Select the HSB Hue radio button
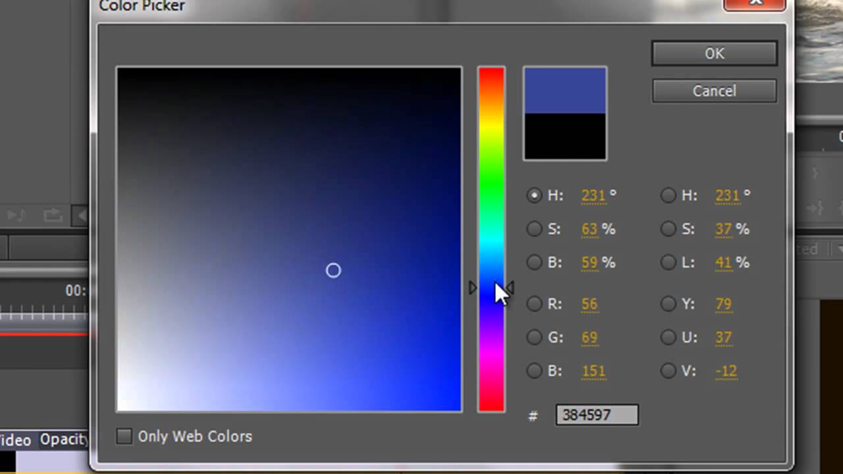The image size is (843, 474). pos(534,195)
